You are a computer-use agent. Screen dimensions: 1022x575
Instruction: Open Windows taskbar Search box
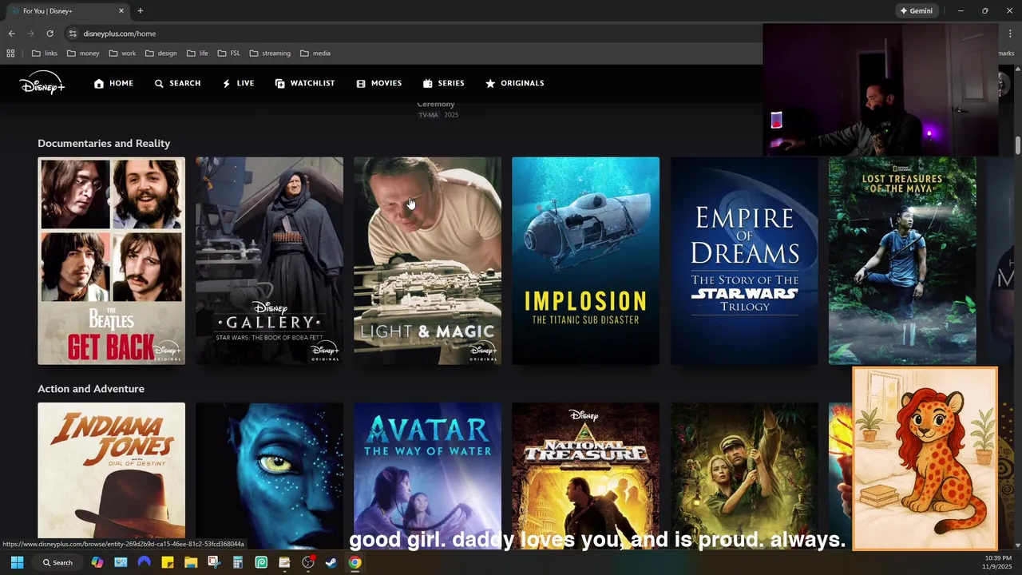[x=57, y=562]
